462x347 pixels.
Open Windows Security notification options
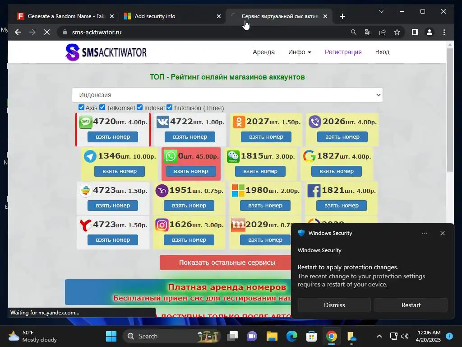pyautogui.click(x=424, y=233)
